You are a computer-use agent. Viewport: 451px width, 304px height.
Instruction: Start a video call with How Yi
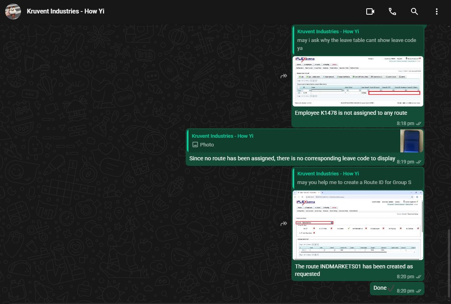tap(370, 11)
